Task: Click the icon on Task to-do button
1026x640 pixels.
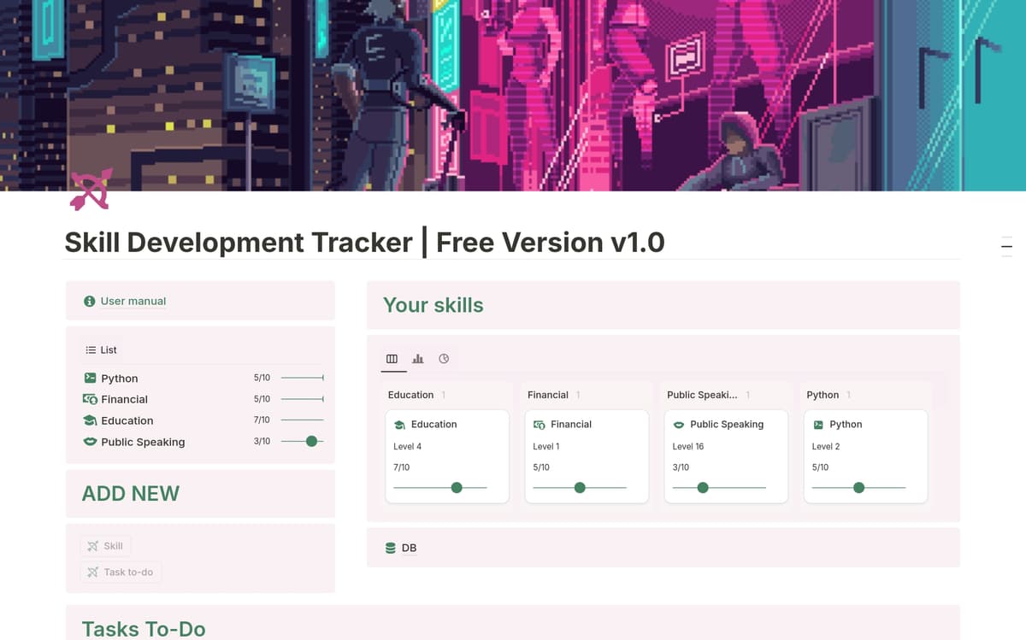Action: (93, 572)
